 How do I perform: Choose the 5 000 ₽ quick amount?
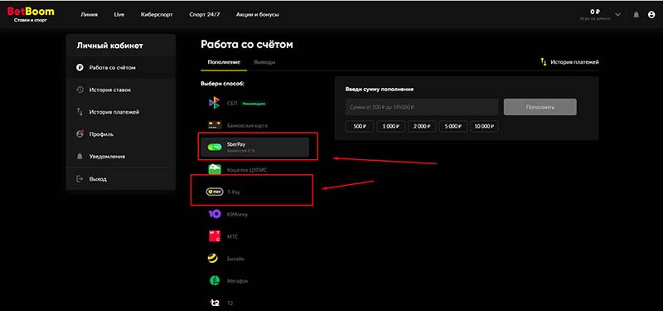(x=452, y=126)
